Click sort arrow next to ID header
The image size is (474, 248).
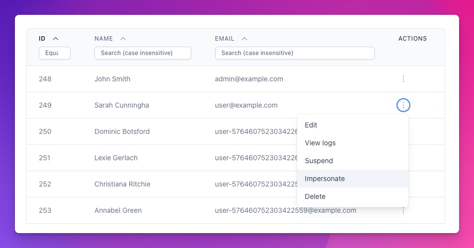coord(56,39)
